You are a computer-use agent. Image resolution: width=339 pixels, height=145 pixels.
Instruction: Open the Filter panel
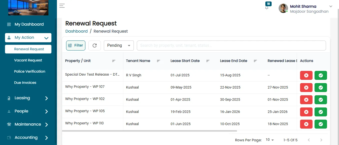(x=76, y=46)
